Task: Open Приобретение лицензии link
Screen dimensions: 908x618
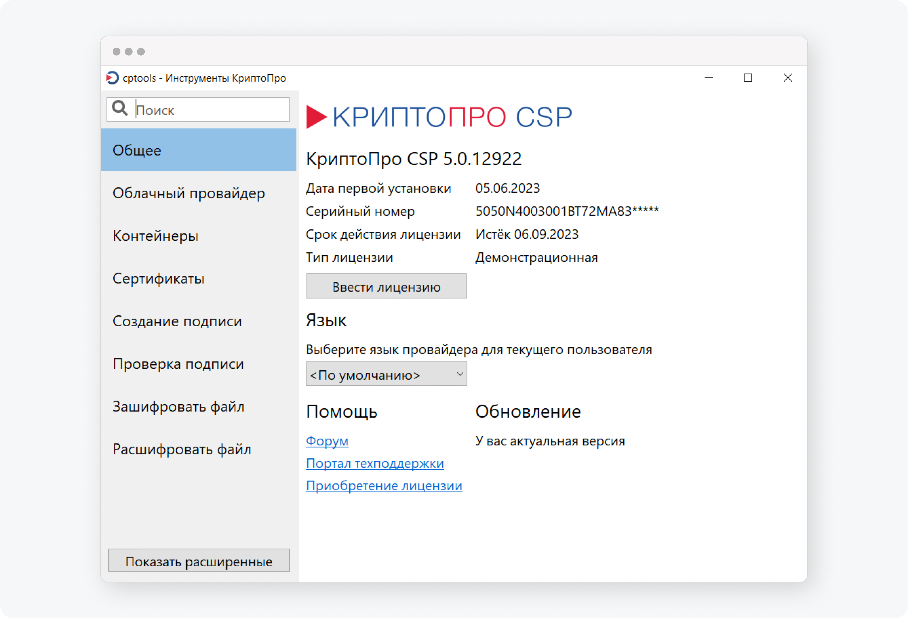Action: (384, 485)
